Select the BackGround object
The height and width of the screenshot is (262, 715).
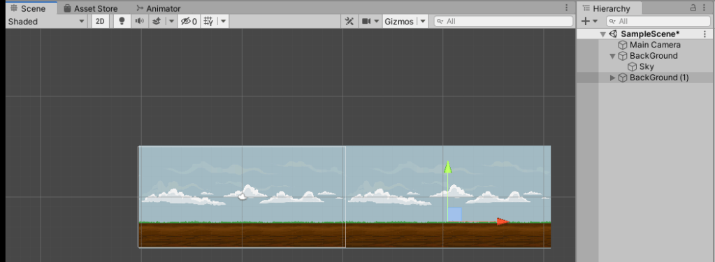point(653,56)
